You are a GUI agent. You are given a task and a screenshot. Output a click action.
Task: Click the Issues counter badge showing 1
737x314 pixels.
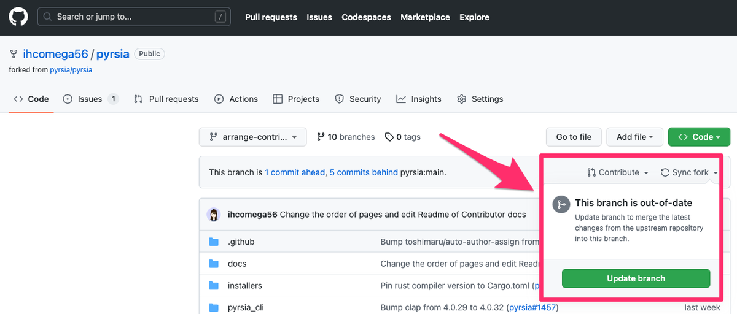coord(113,99)
